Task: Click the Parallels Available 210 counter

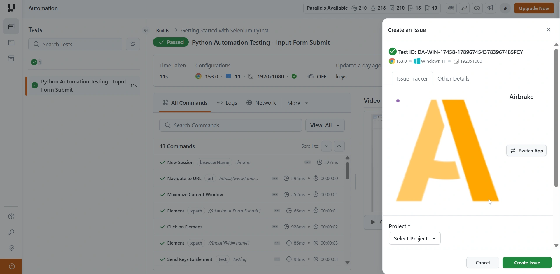Action: tap(359, 8)
